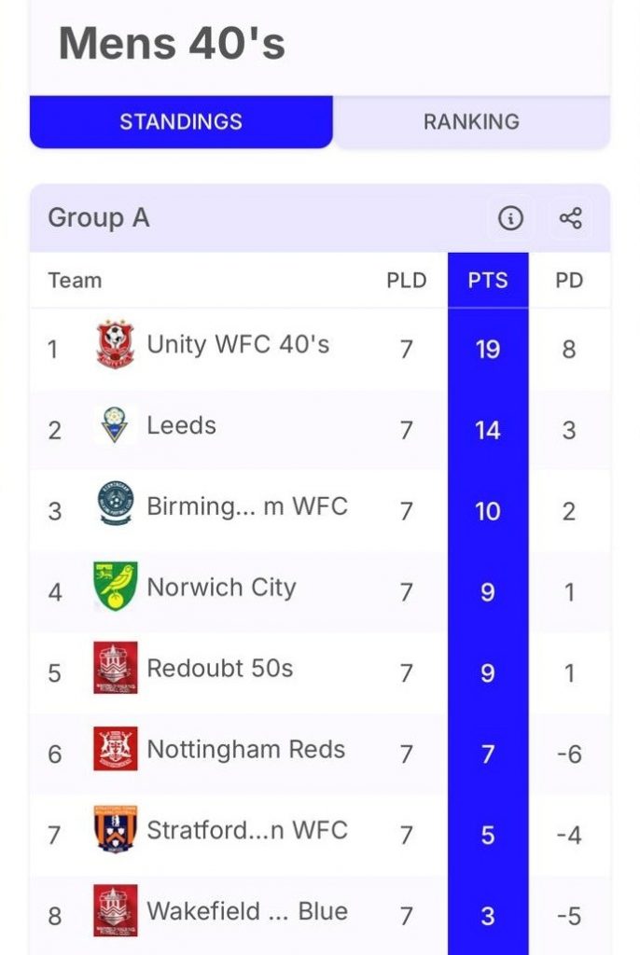Click the Stratford WFC team crest
The width and height of the screenshot is (640, 955).
(x=116, y=830)
